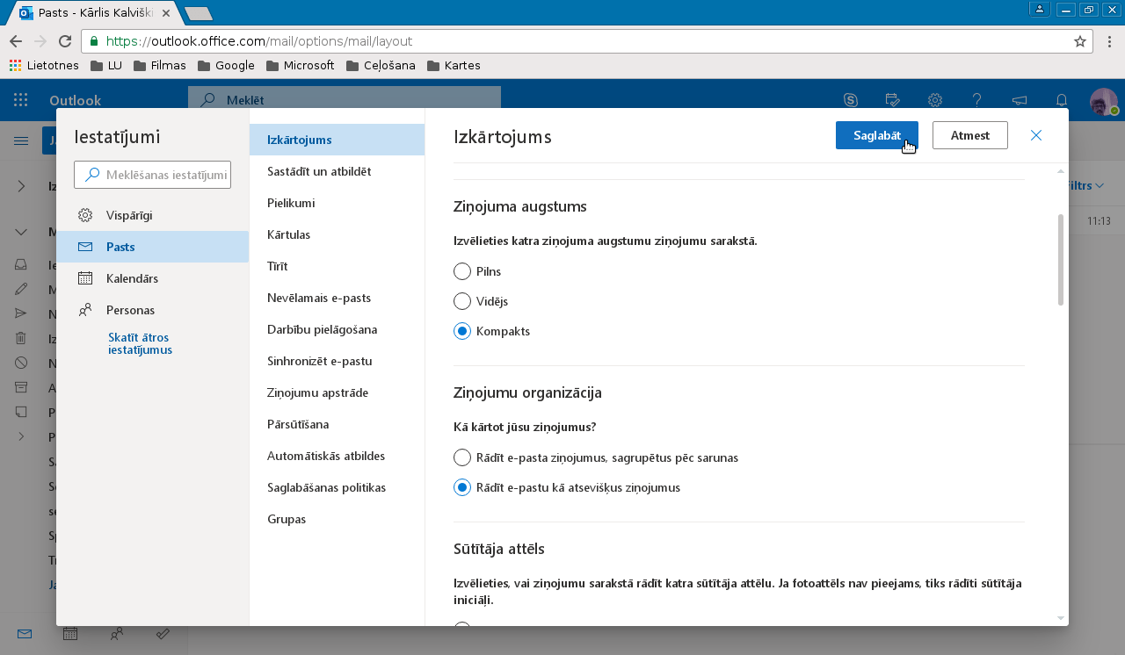Open the help question mark icon
The height and width of the screenshot is (655, 1125).
click(x=977, y=100)
